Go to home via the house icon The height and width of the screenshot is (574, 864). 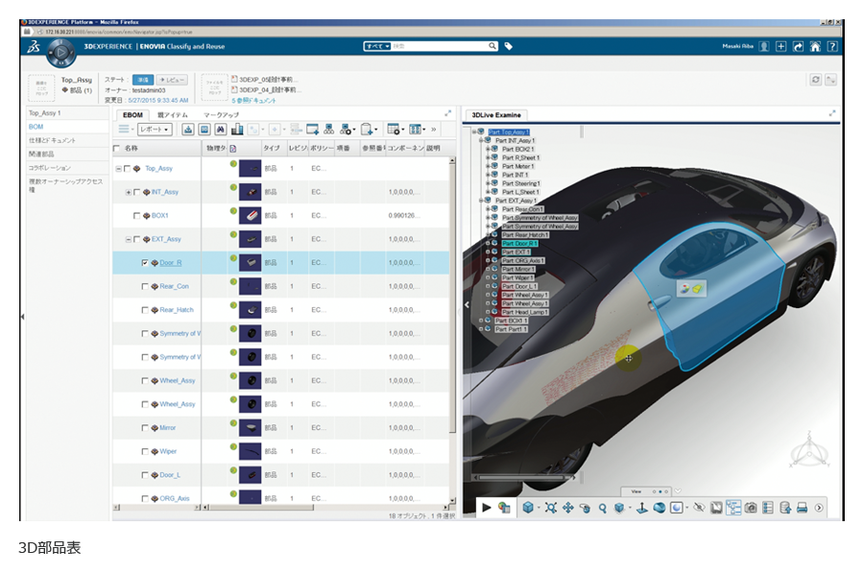pyautogui.click(x=815, y=47)
